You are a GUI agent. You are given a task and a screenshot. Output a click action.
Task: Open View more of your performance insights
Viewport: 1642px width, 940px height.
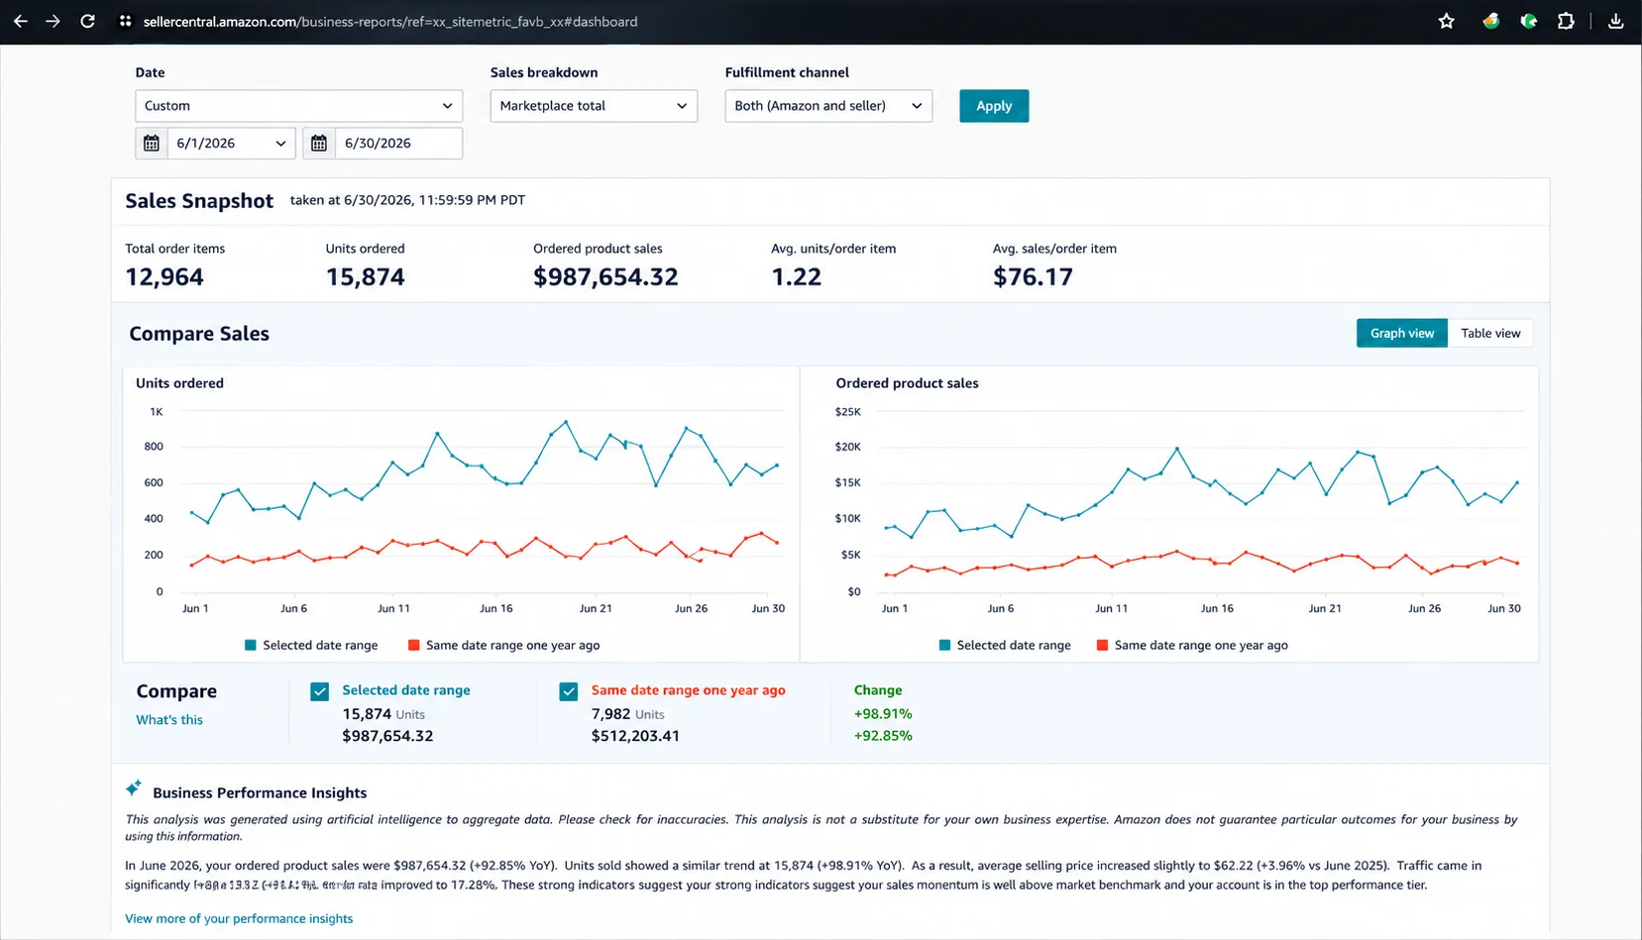click(x=239, y=918)
